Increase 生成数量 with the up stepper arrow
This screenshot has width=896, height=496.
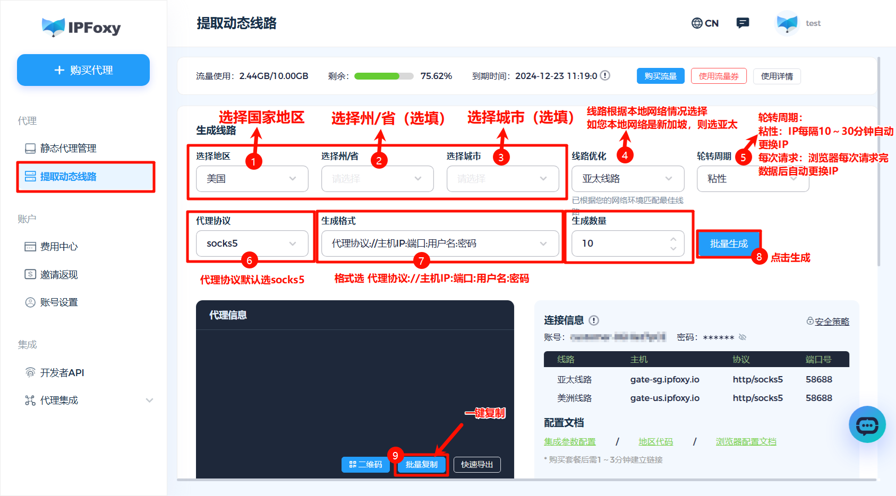(x=672, y=239)
